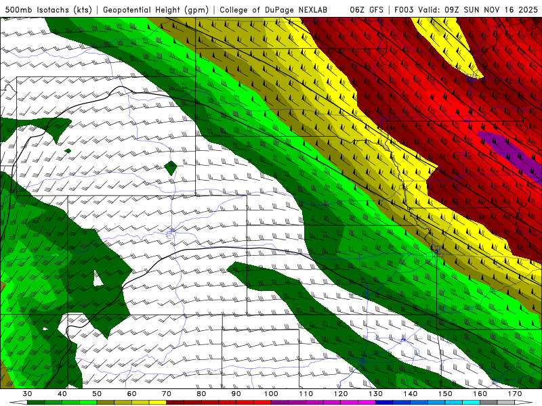Screen dimensions: 542x406
Task: Click the legend label "50"
Action: click(97, 394)
